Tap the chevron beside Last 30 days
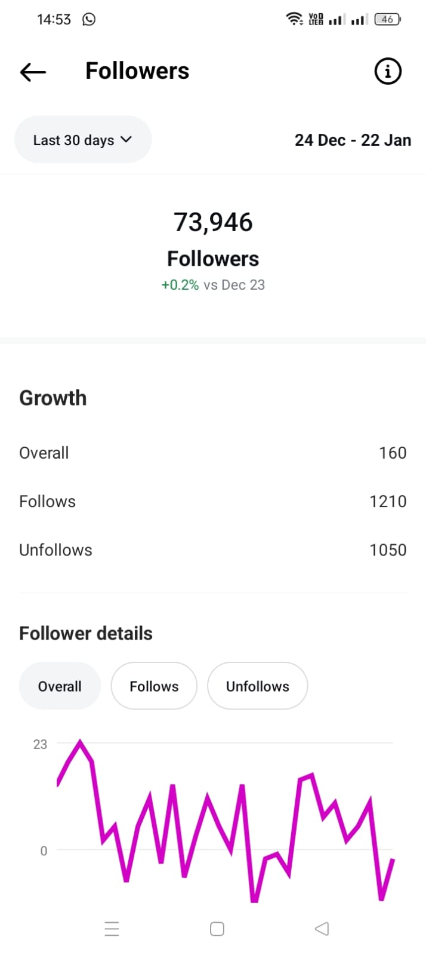This screenshot has width=426, height=955. click(126, 139)
